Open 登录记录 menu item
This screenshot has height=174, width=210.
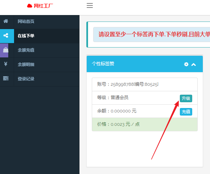pos(26,79)
